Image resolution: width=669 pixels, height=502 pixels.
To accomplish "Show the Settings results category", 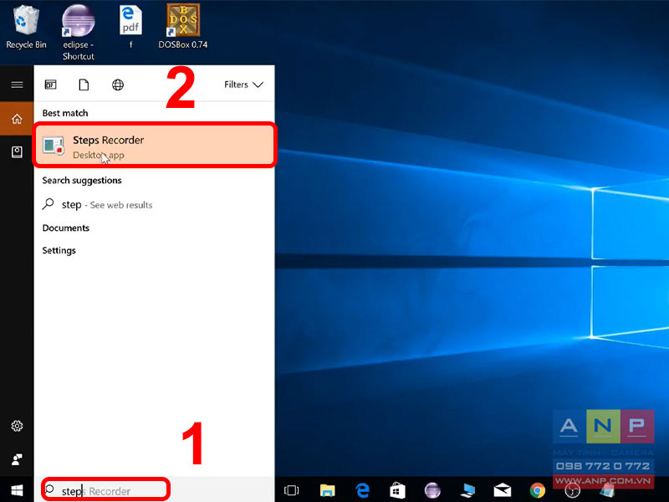I will (x=59, y=250).
